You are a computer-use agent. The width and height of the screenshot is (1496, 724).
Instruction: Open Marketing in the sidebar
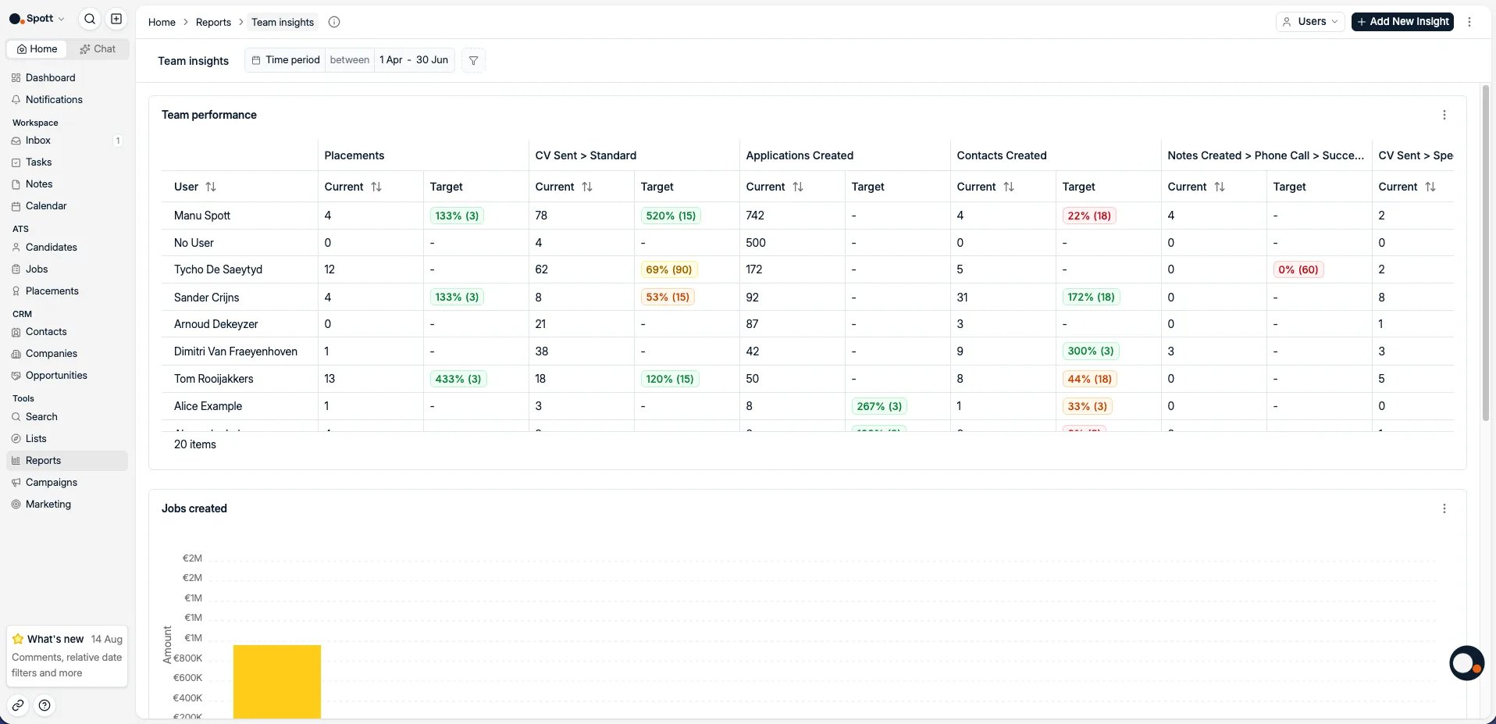[x=67, y=505]
